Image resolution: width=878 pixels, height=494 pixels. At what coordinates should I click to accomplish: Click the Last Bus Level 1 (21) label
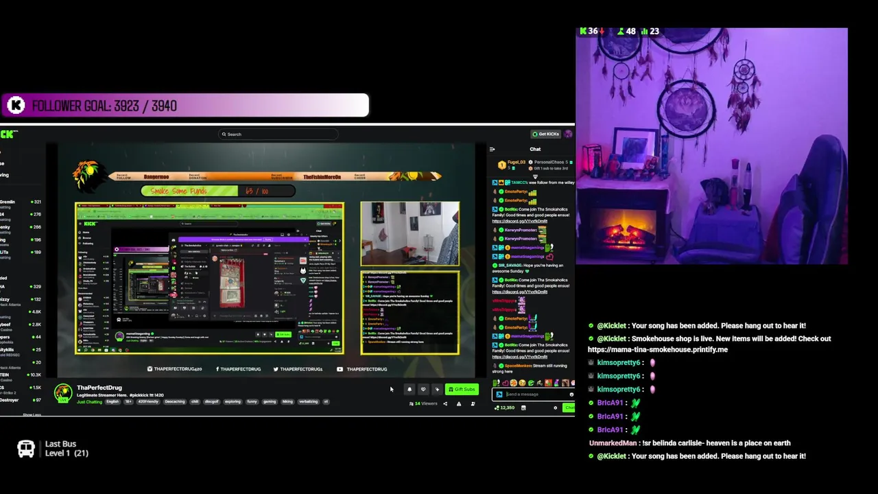coord(67,449)
